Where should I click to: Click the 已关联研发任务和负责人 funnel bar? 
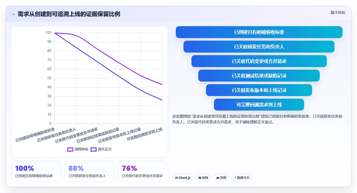tap(259, 47)
